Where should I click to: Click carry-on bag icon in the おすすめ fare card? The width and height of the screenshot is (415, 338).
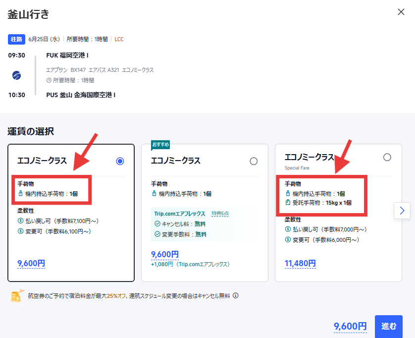pyautogui.click(x=155, y=194)
